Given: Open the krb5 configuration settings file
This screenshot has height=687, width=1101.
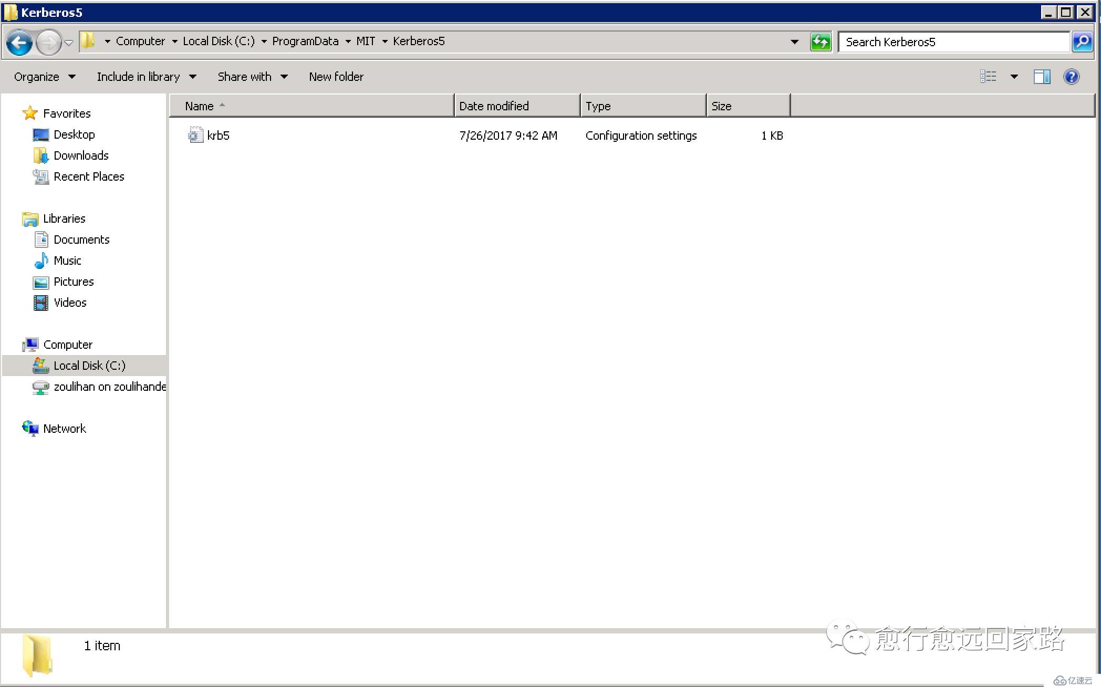Looking at the screenshot, I should (x=219, y=136).
